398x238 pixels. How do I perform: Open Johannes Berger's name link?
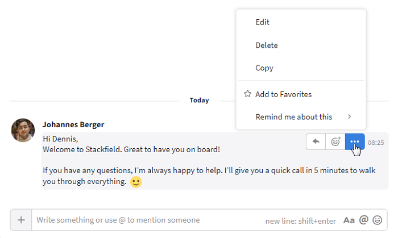click(73, 124)
